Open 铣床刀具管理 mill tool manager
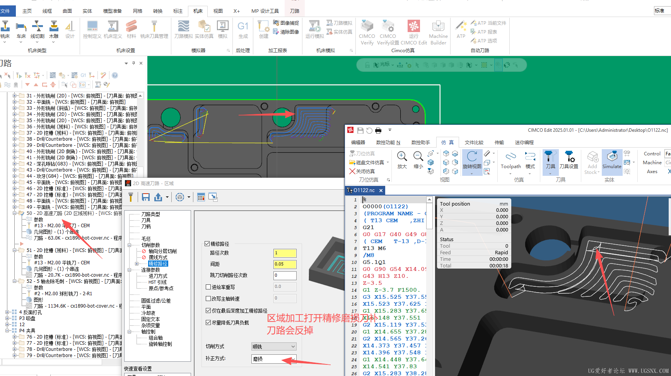The width and height of the screenshot is (671, 376). coord(154,30)
